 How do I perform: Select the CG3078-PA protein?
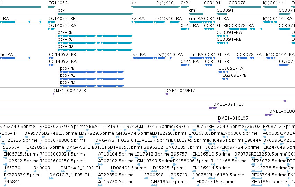point(245,58)
